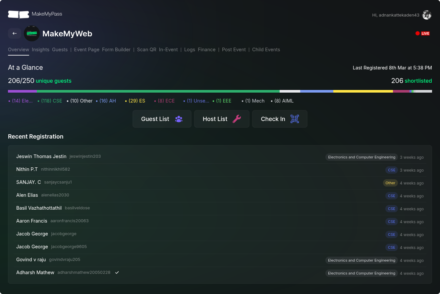Select the (29) ES legend entry
Viewport: 440px width, 294px height.
[135, 101]
